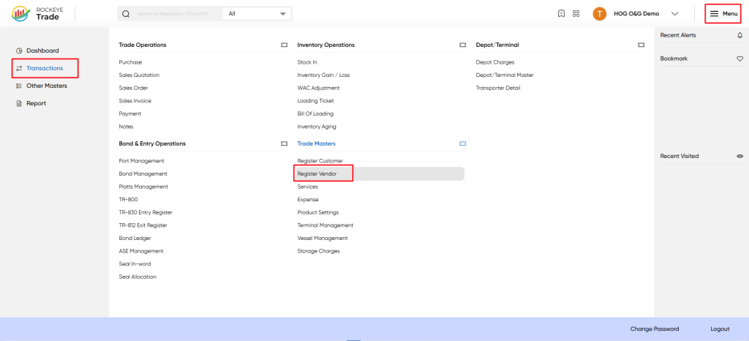
Task: Open ASE Management
Action: pos(141,252)
